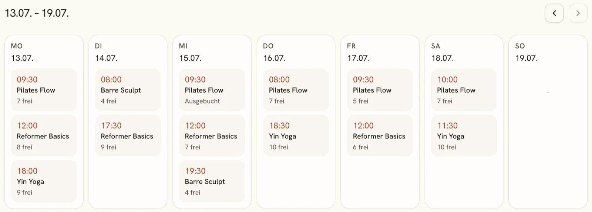Select Friday 09:30 Pilates Flow slot
The width and height of the screenshot is (592, 212).
click(x=380, y=90)
